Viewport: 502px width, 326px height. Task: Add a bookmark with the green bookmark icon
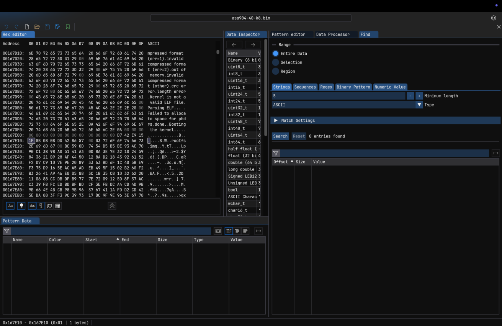[68, 27]
